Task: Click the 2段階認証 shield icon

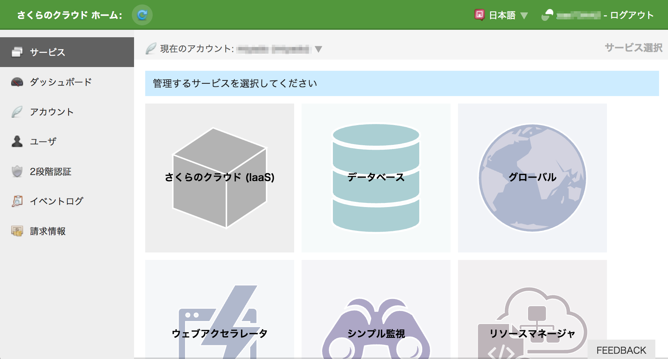Action: click(x=17, y=171)
